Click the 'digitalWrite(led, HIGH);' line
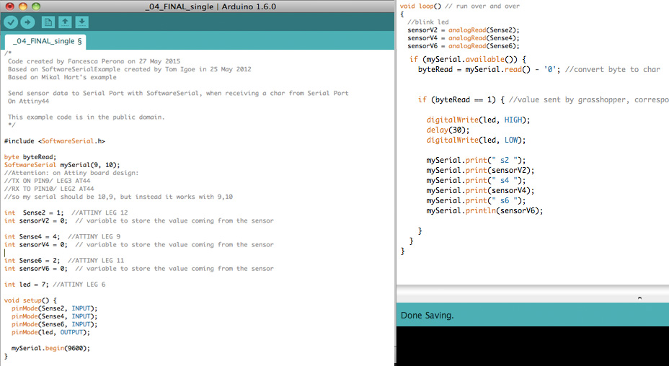This screenshot has width=669, height=366. [478, 120]
